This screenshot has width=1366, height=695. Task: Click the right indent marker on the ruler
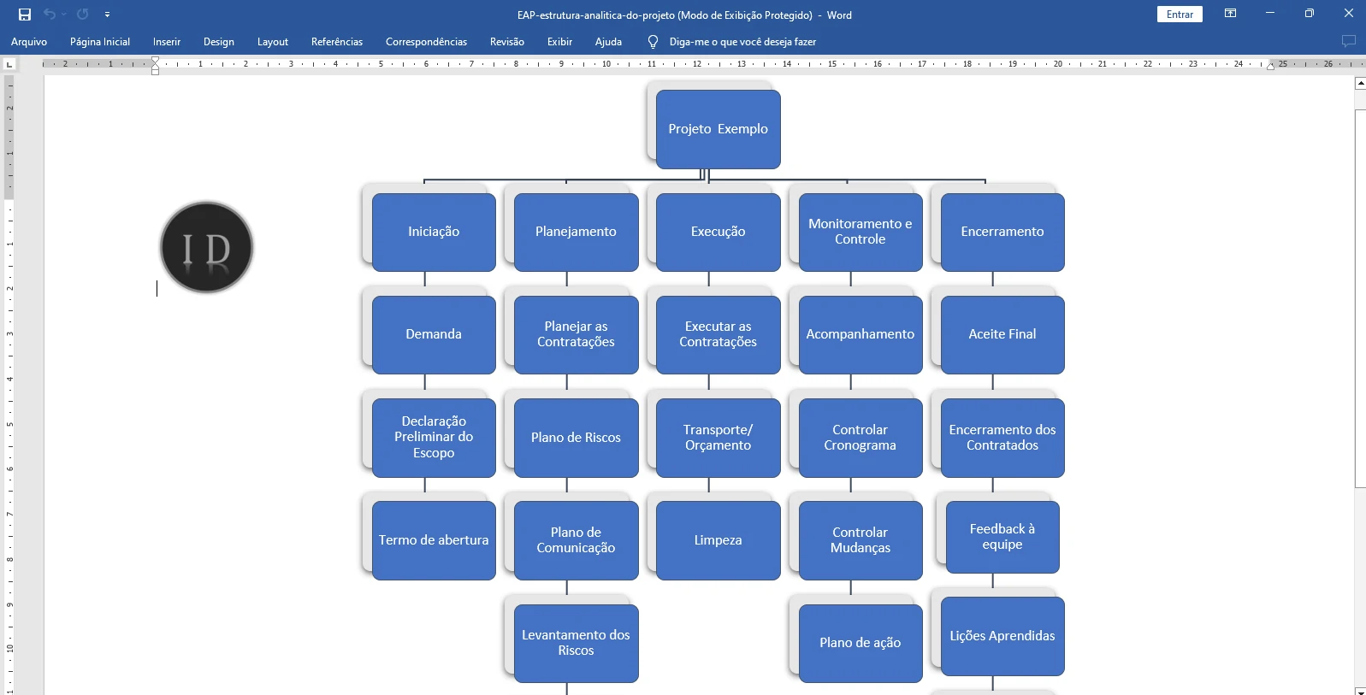1270,66
